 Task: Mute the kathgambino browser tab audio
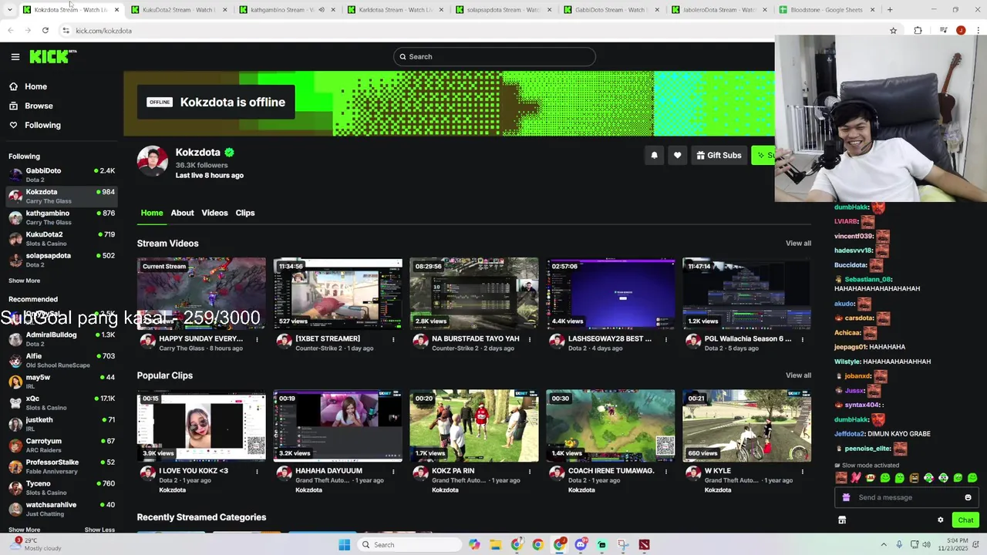(x=322, y=10)
